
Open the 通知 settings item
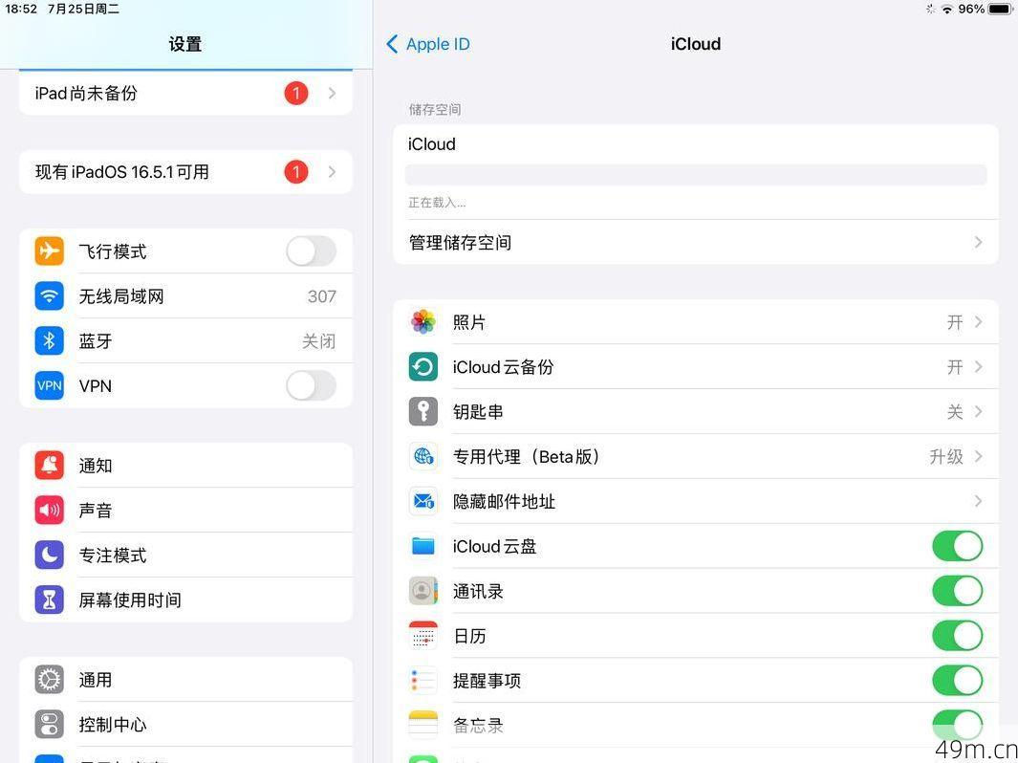[x=186, y=466]
